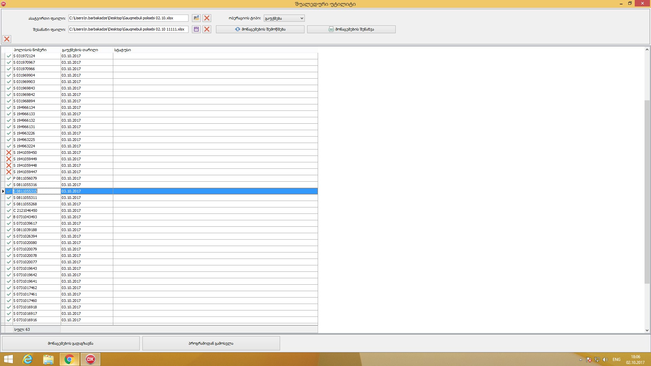Image resolution: width=651 pixels, height=366 pixels.
Task: Click row indicator arrow on selected row
Action: (x=3, y=191)
